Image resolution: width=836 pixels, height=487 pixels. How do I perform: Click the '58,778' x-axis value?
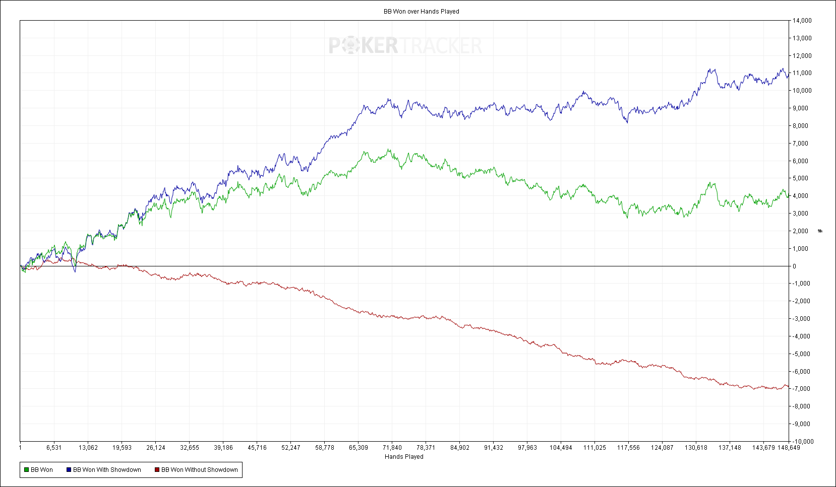pyautogui.click(x=325, y=448)
